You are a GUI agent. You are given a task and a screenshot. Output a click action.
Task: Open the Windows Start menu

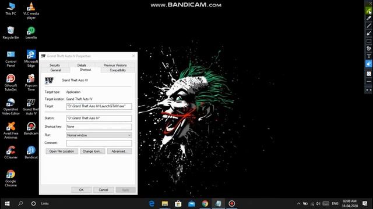coord(7,204)
